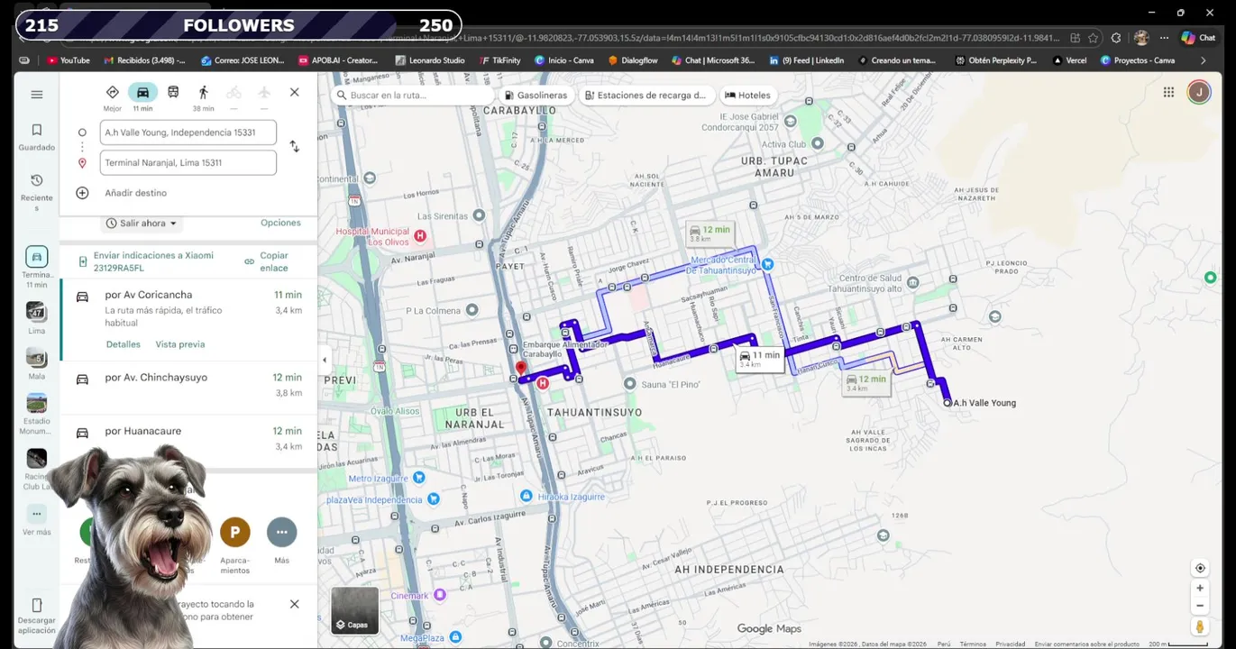Filter by Hoteles
The height and width of the screenshot is (649, 1236).
click(748, 95)
